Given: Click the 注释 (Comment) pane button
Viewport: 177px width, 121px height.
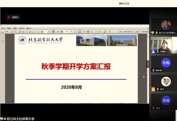Looking at the screenshot, I should pyautogui.click(x=137, y=32).
